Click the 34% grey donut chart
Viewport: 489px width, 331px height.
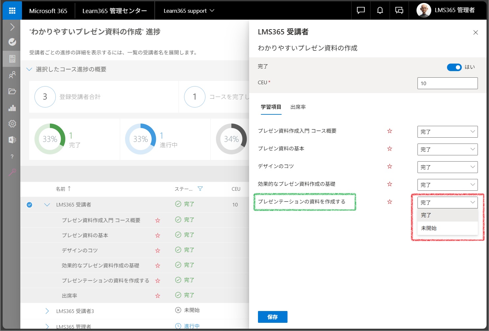pos(231,139)
